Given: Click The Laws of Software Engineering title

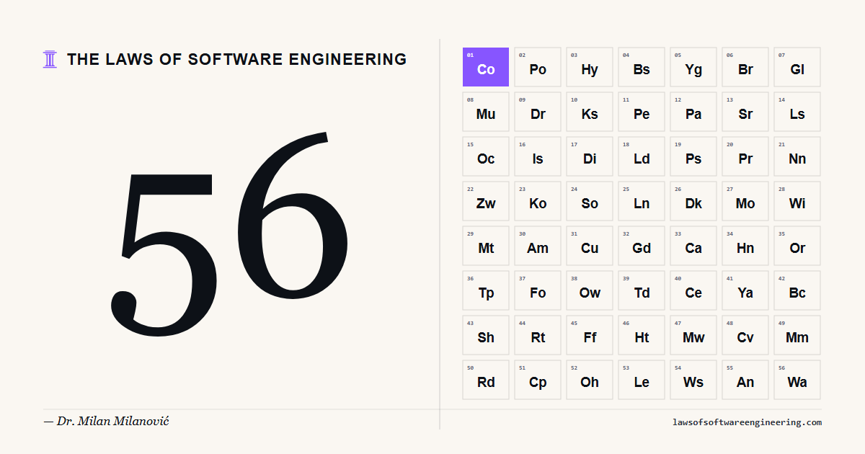Looking at the screenshot, I should click(x=236, y=60).
